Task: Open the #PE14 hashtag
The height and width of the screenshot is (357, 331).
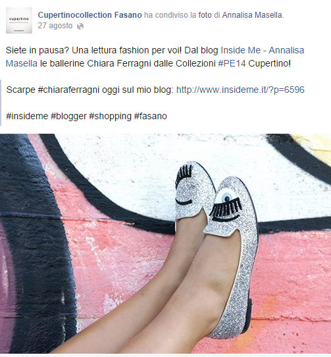Action: [x=232, y=63]
